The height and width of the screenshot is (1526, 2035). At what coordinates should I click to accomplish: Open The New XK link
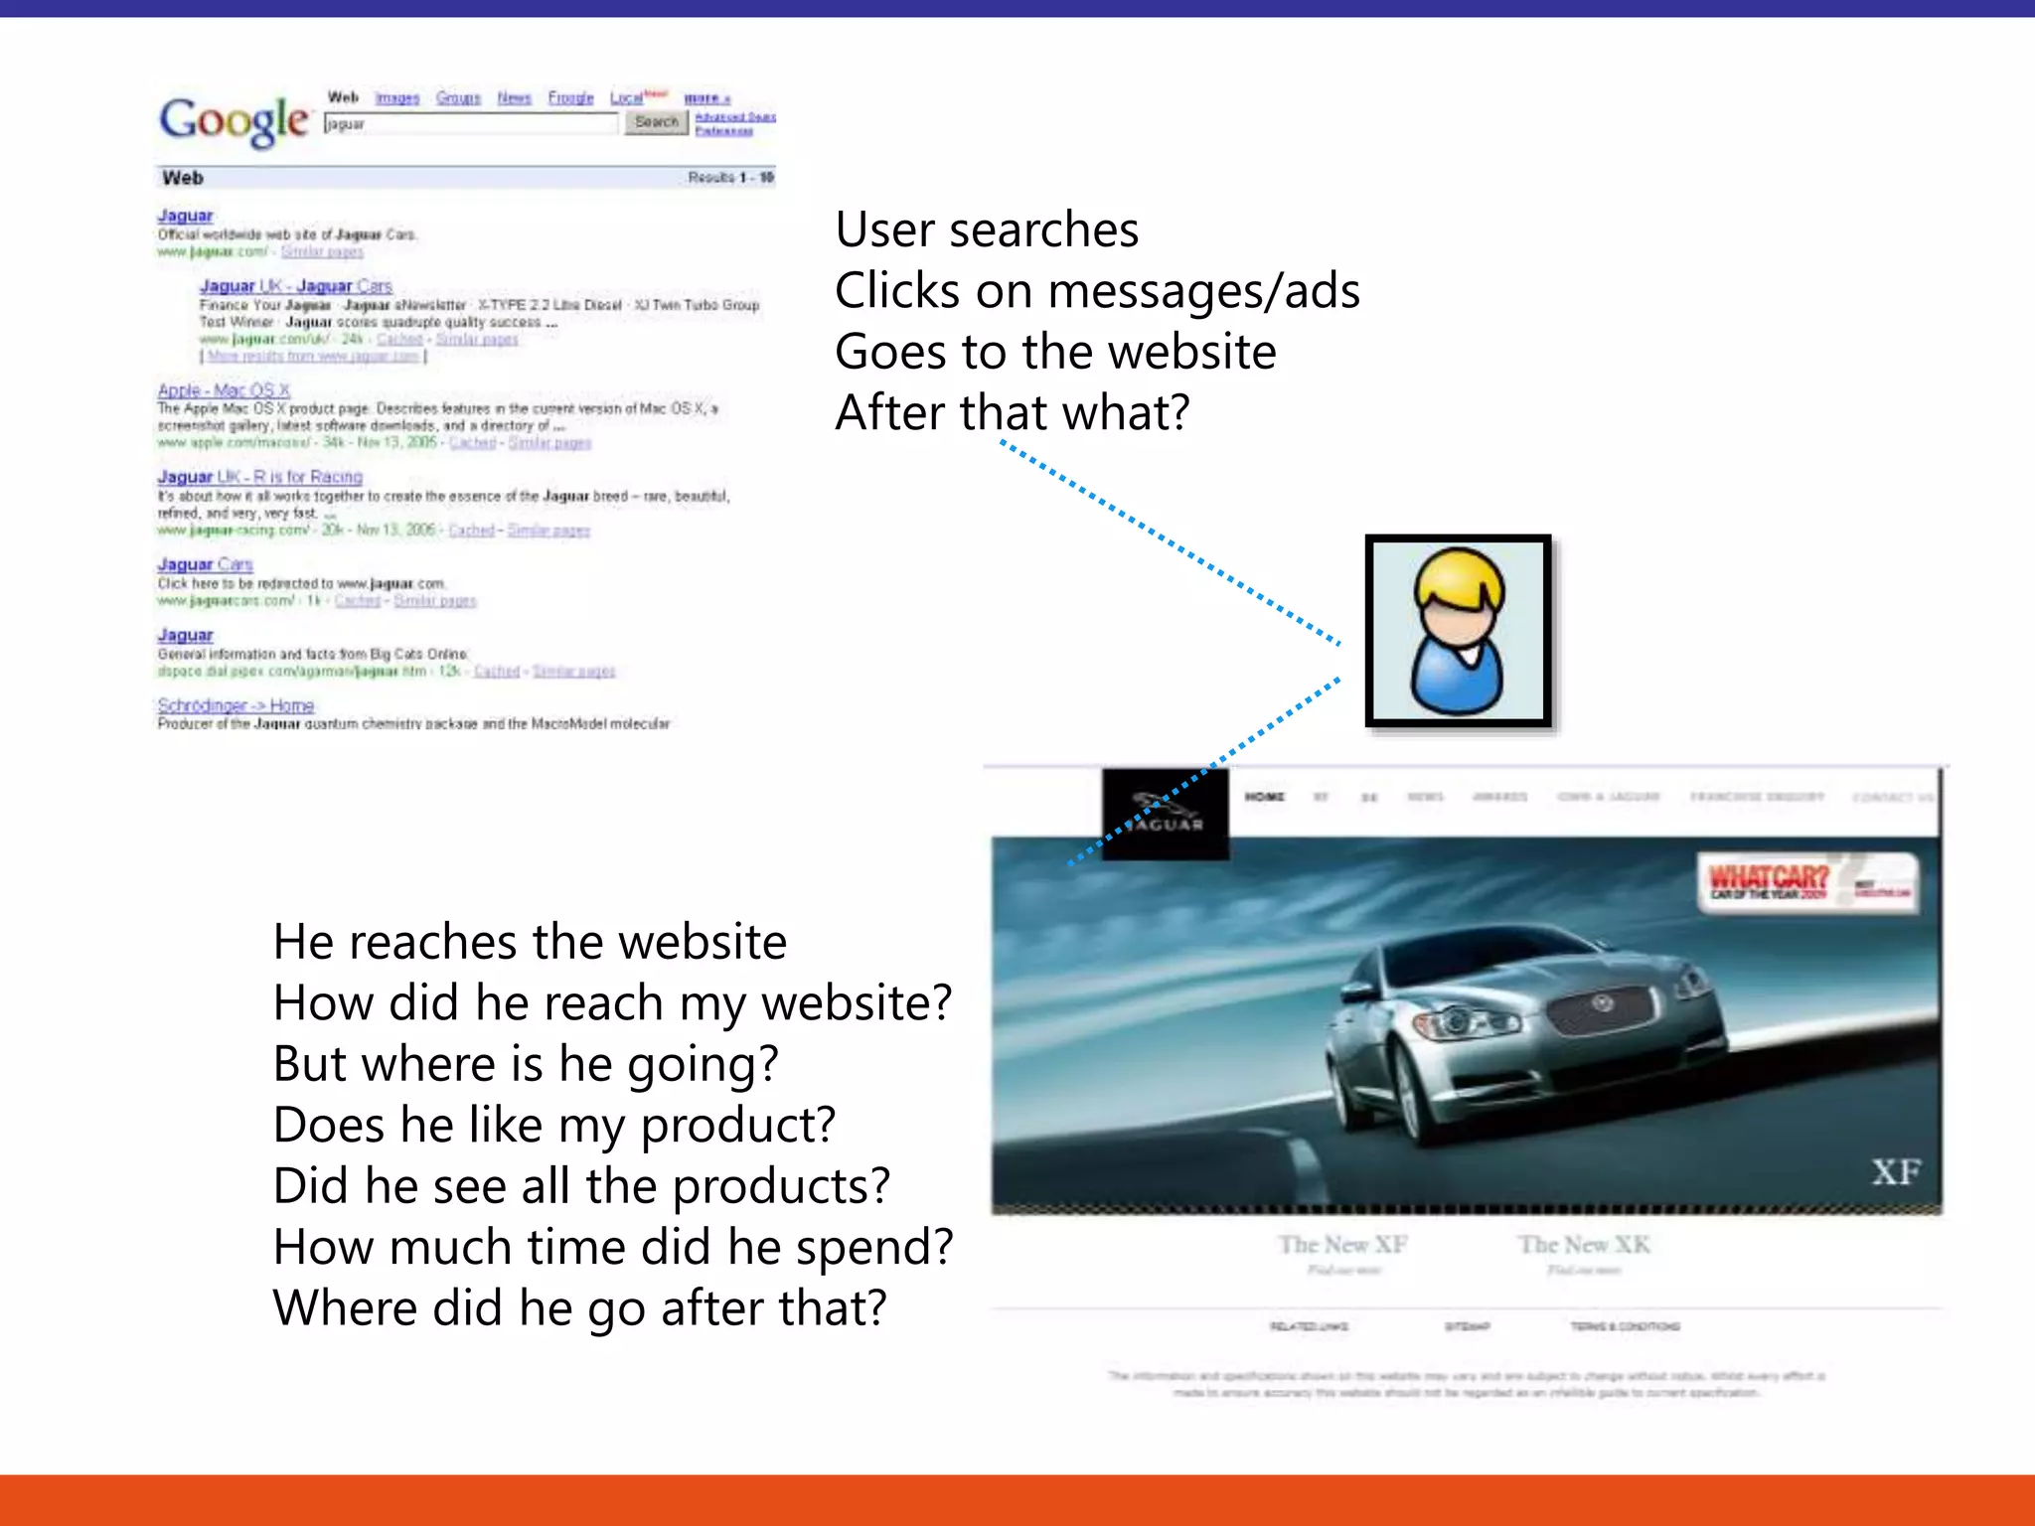click(x=1584, y=1245)
